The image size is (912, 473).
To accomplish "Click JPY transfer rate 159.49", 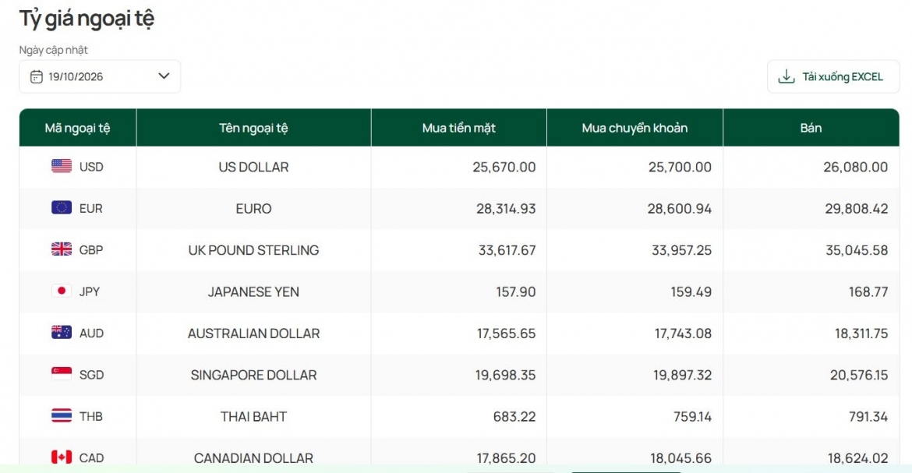I will (691, 291).
